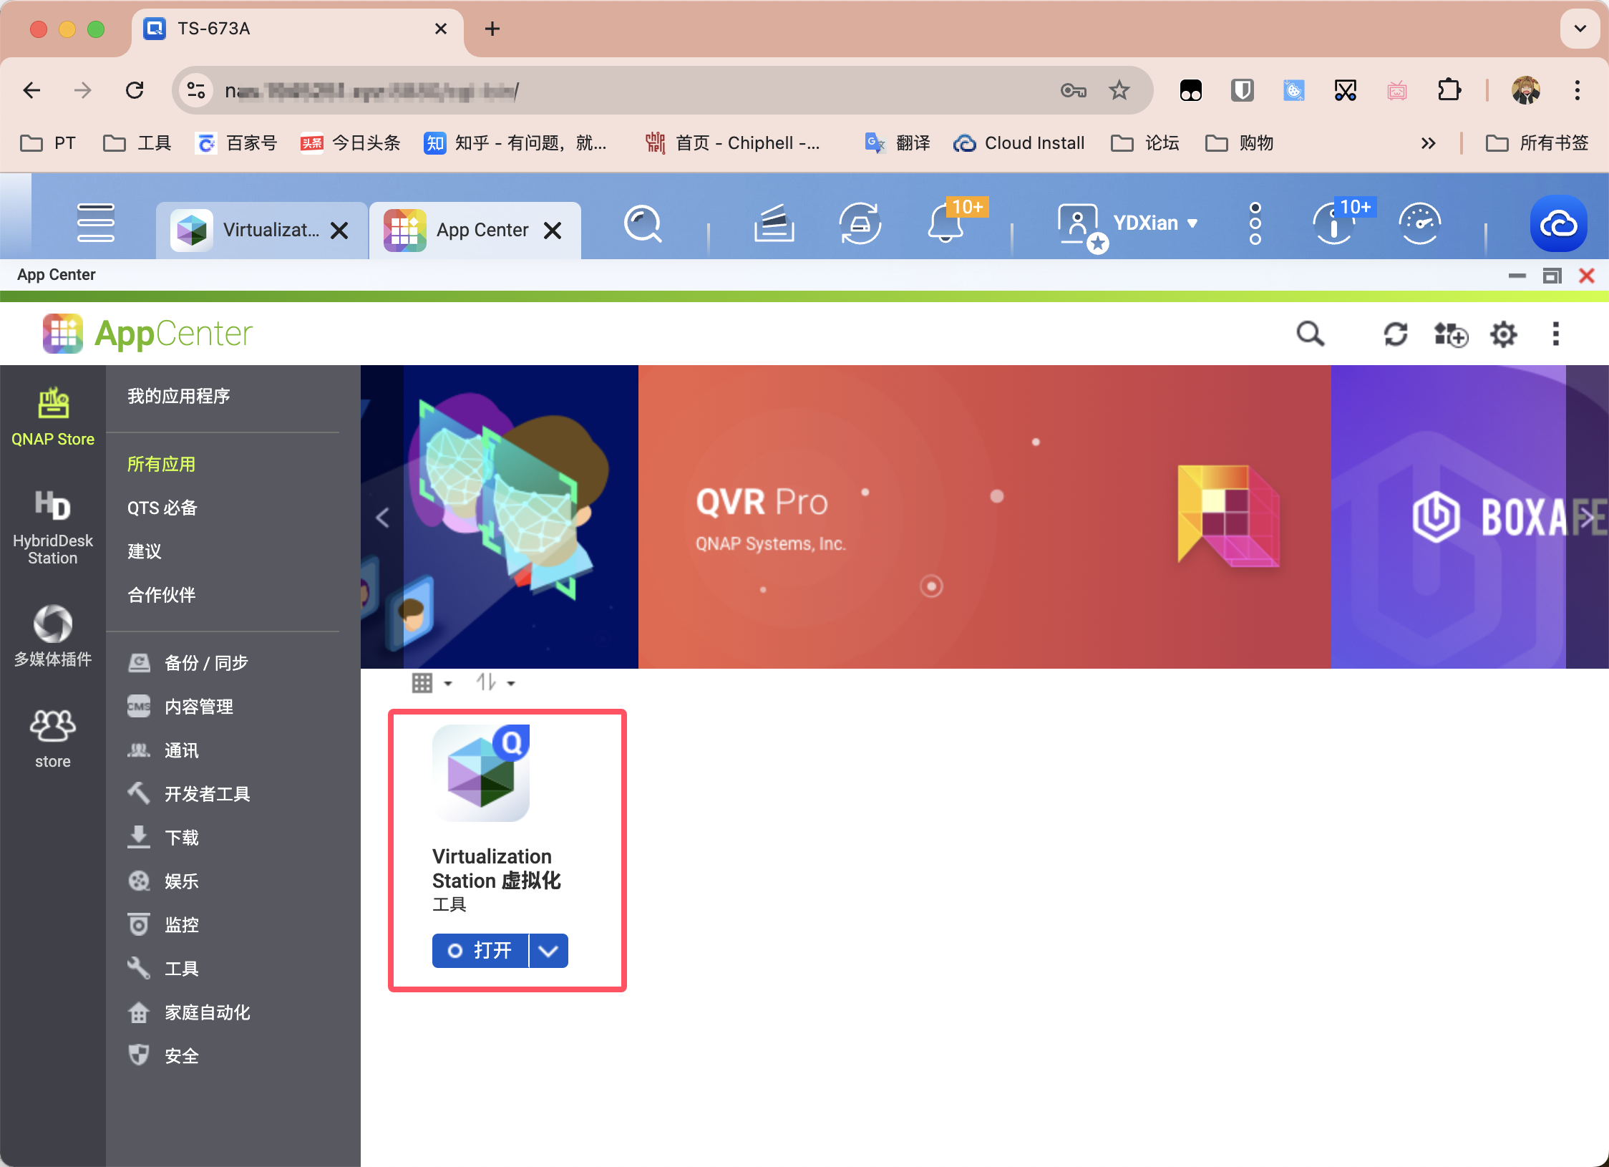The height and width of the screenshot is (1167, 1609).
Task: Click Virtualization Station 虚拟化 app title
Action: click(497, 868)
